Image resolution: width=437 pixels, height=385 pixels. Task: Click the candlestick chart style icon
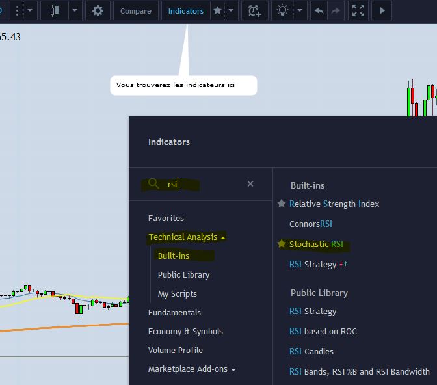point(55,10)
